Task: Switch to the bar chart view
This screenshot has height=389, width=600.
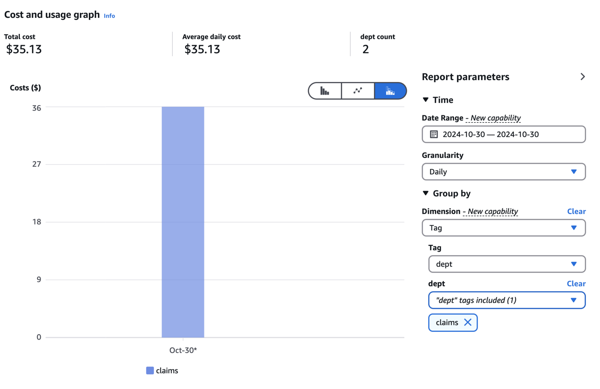Action: [325, 91]
